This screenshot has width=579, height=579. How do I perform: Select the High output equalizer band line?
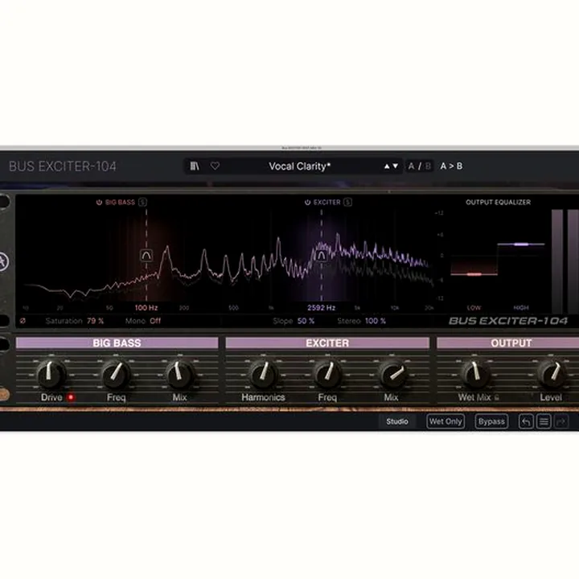[521, 244]
